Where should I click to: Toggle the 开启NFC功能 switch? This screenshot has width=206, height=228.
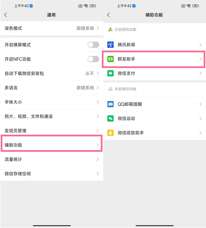click(93, 59)
